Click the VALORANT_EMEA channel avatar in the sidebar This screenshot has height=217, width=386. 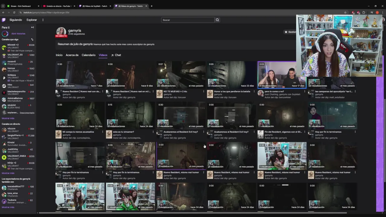[x=4, y=157]
